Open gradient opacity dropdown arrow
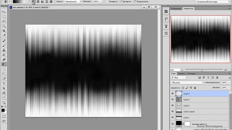Viewport: 232px width, 130px height. [x=101, y=1]
